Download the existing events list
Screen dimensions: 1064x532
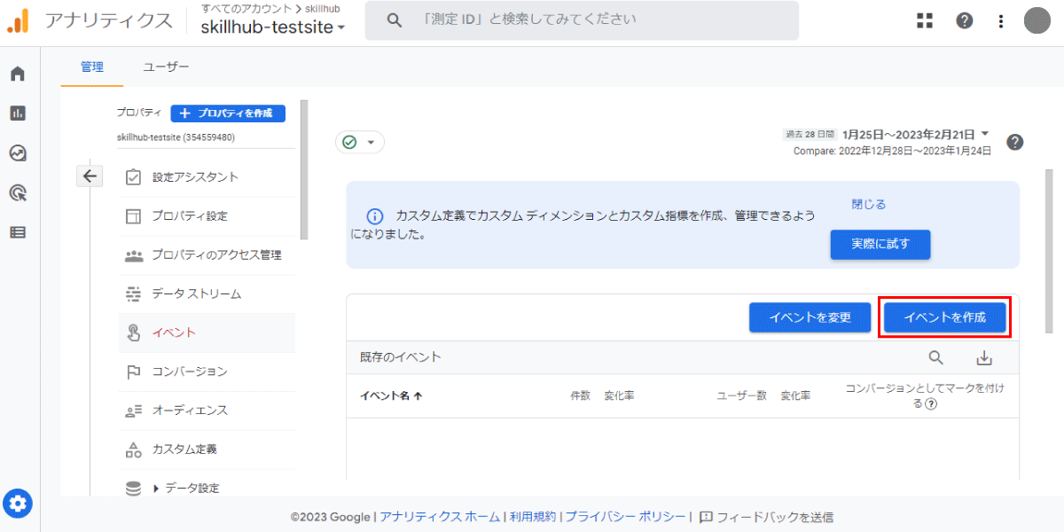(x=984, y=358)
